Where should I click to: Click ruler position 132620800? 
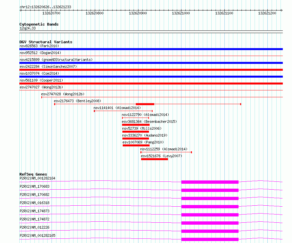coord(94,13)
